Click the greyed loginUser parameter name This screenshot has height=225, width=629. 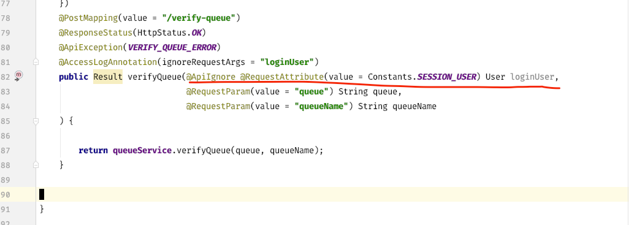click(x=532, y=77)
